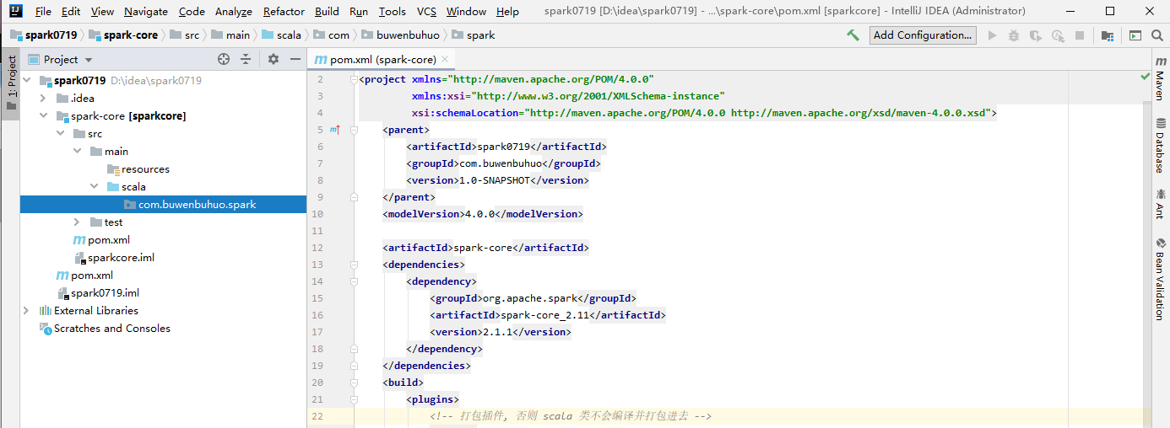The width and height of the screenshot is (1170, 428).
Task: Click the IntelliJ IDEA logo icon in the title bar
Action: 14,11
